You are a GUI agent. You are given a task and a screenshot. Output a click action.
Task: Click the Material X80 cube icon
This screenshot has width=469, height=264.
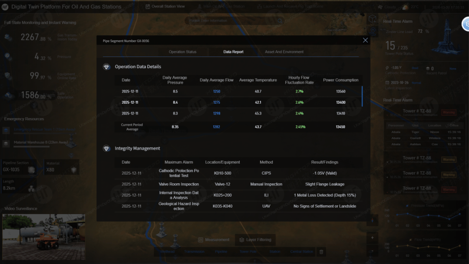coord(74,170)
